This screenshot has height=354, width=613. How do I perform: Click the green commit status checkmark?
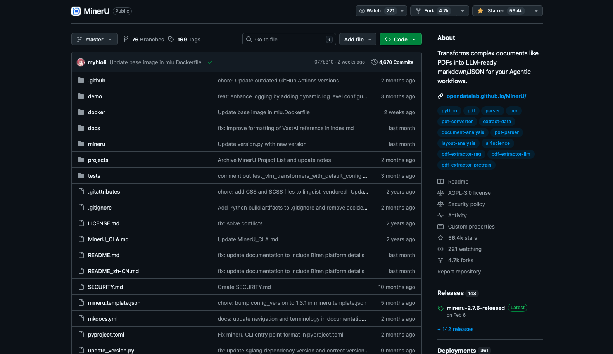(210, 62)
